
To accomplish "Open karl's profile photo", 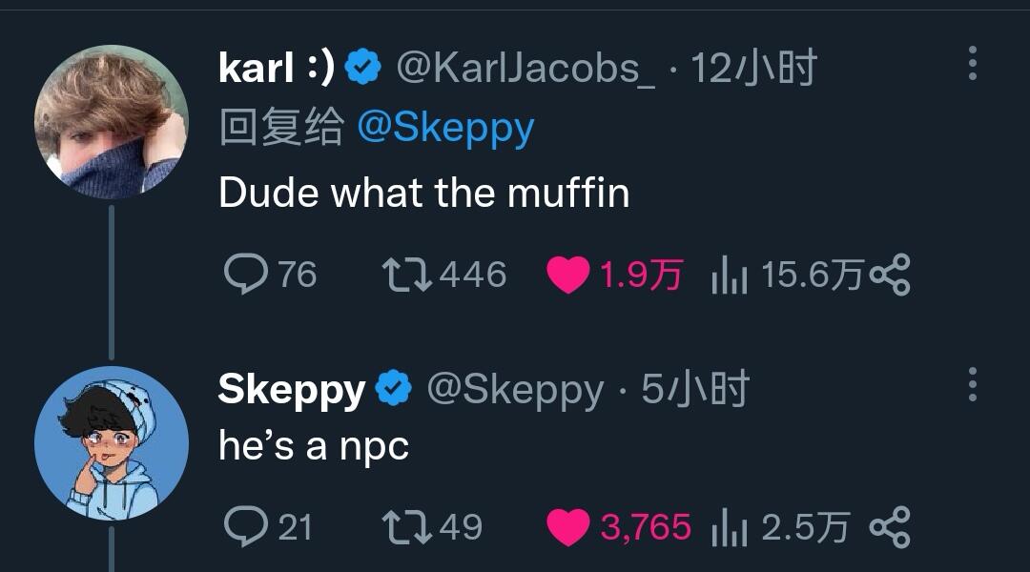I will click(112, 121).
